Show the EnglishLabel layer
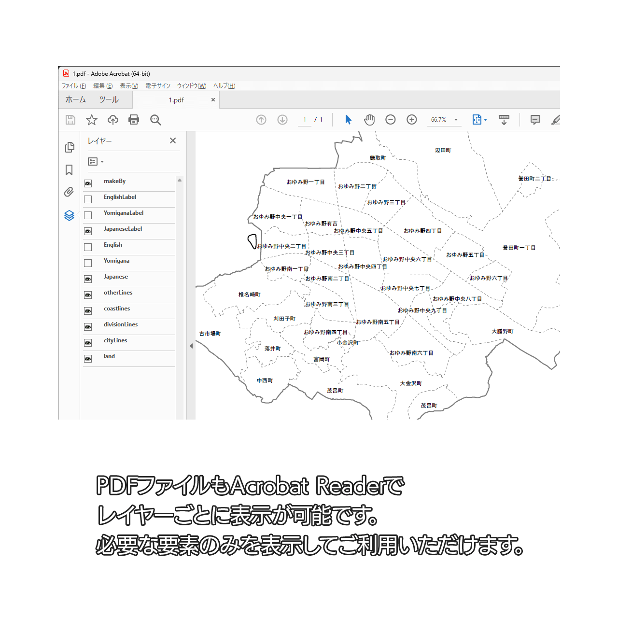 (88, 199)
